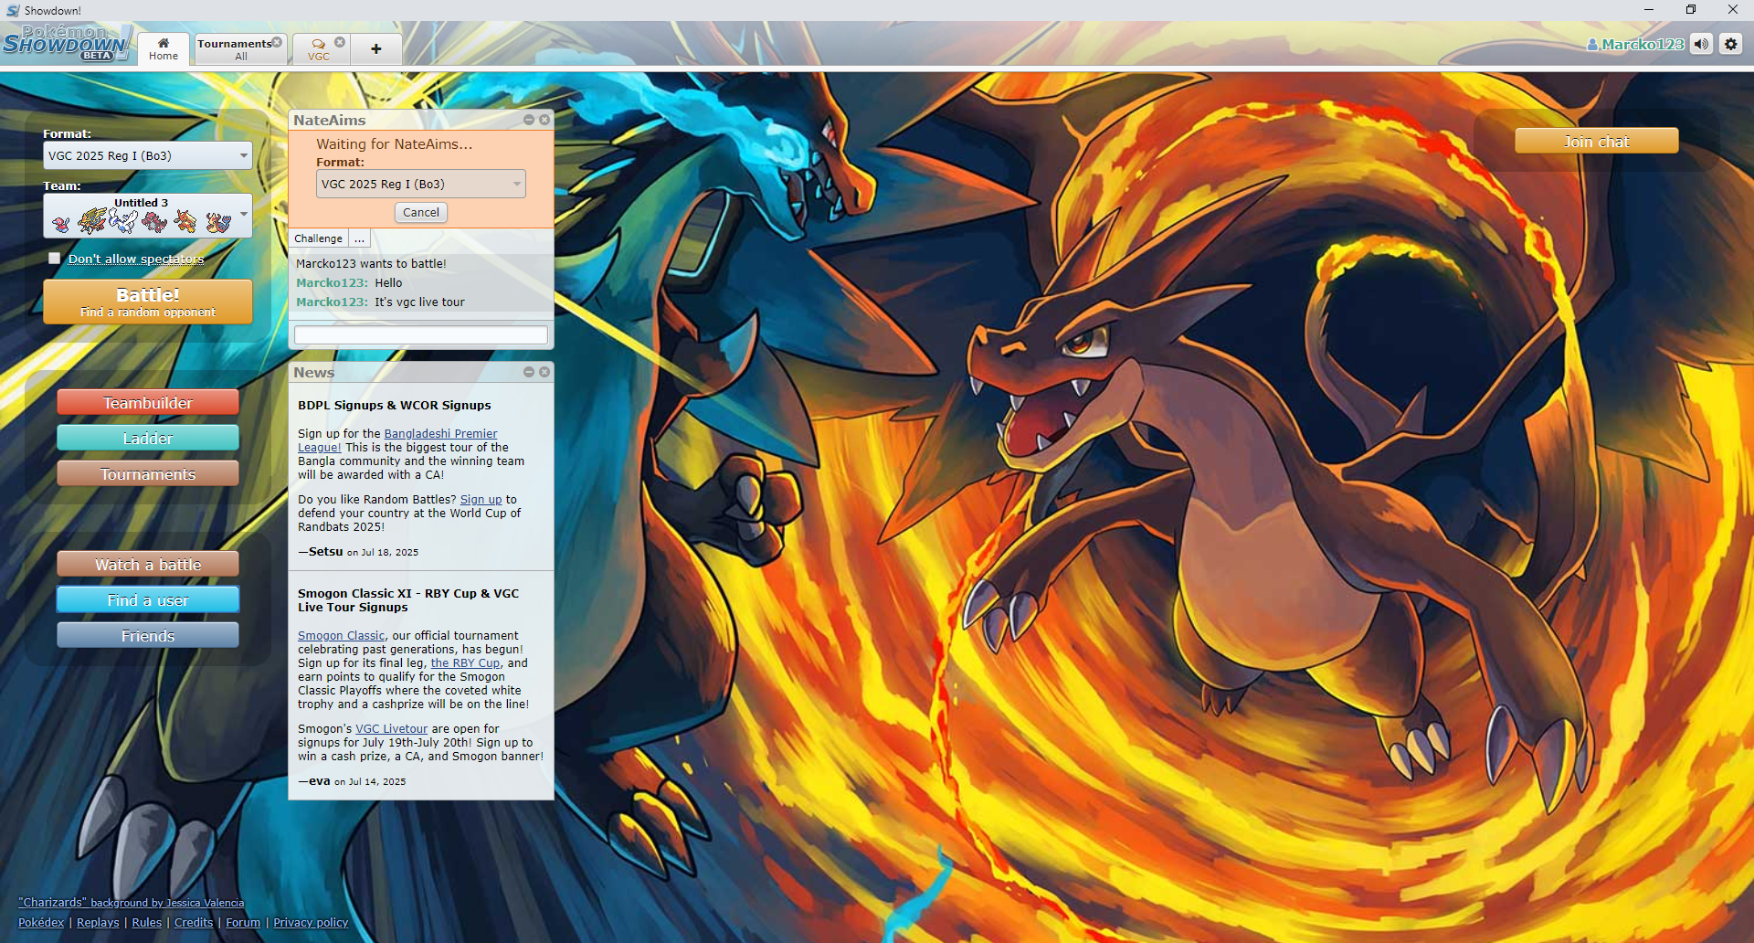1754x943 pixels.
Task: Enable Don't allow spectators checkbox
Action: pos(55,259)
